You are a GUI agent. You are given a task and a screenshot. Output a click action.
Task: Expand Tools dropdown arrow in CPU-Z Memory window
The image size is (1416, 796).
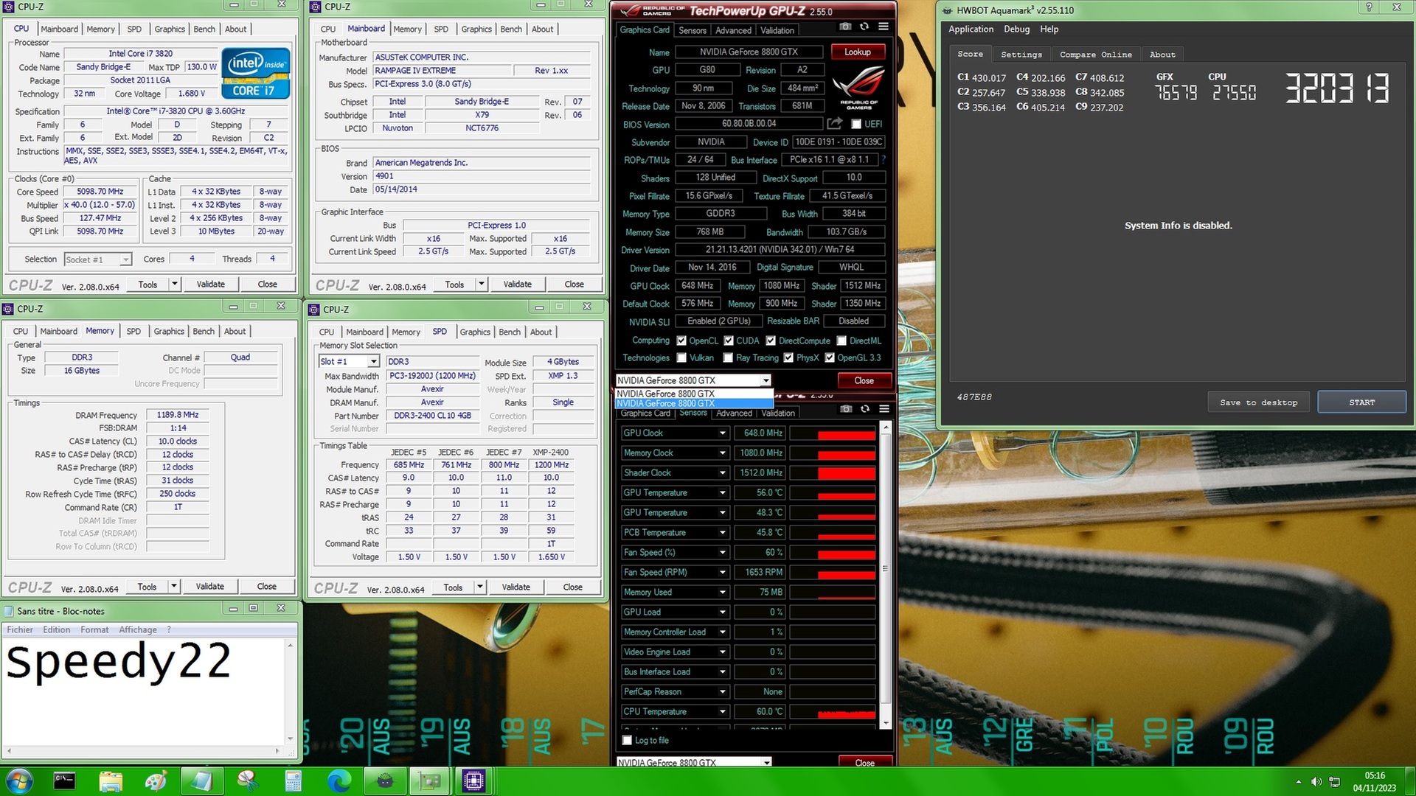pyautogui.click(x=174, y=586)
